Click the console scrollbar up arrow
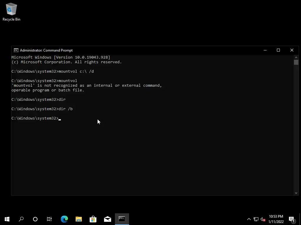Viewport: 301px width, 225px height. click(296, 57)
